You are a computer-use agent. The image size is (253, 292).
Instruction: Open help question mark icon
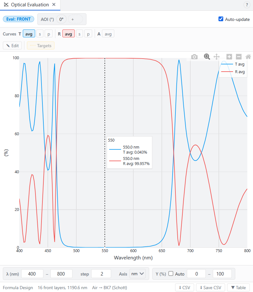point(247,5)
